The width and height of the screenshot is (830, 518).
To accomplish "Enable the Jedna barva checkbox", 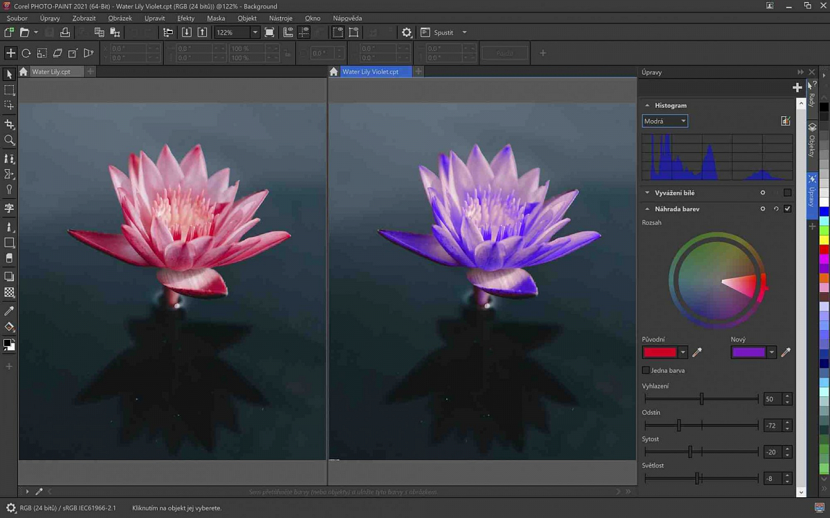I will [645, 370].
